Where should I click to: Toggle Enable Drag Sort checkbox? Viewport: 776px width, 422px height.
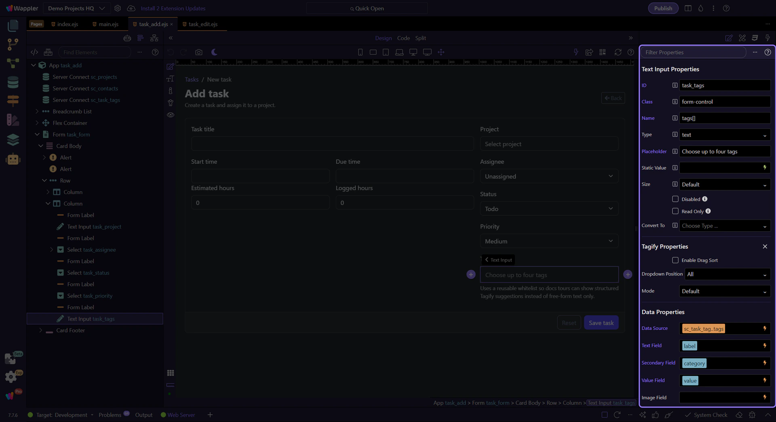point(675,260)
